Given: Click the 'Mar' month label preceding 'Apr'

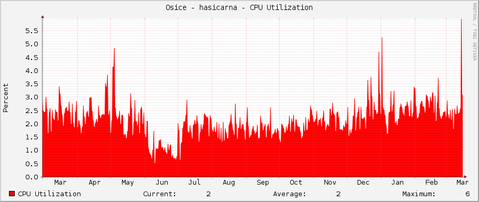Looking at the screenshot, I should 60,183.
